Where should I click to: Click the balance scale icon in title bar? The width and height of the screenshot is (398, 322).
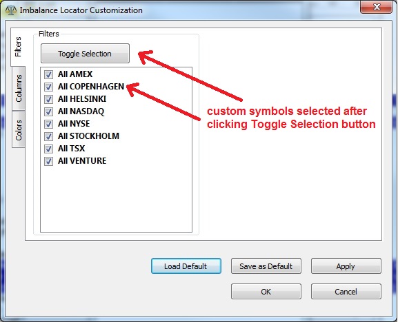coord(10,10)
